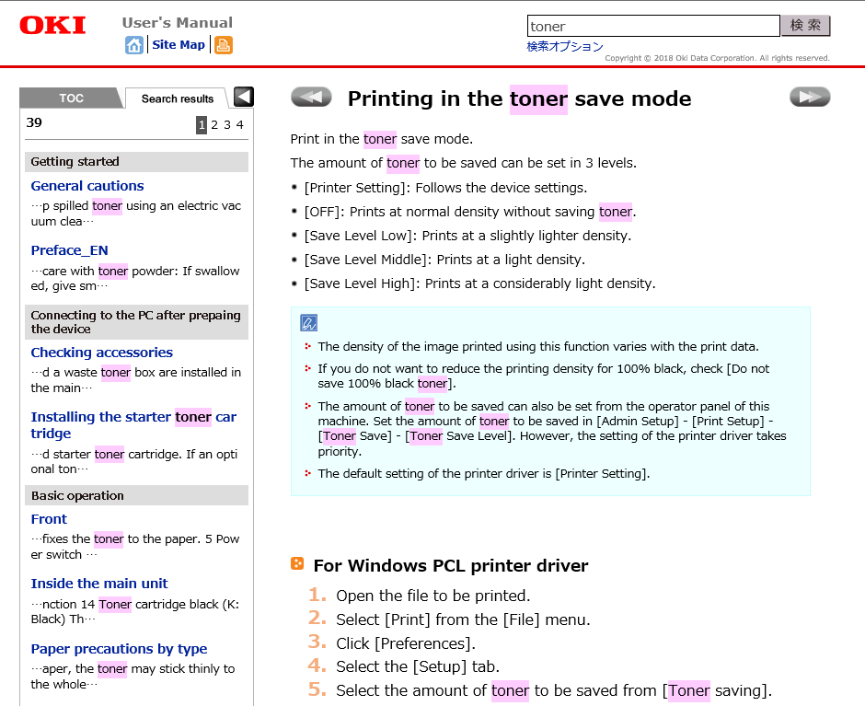Go to next page arrow button
The image size is (865, 706).
coord(809,98)
